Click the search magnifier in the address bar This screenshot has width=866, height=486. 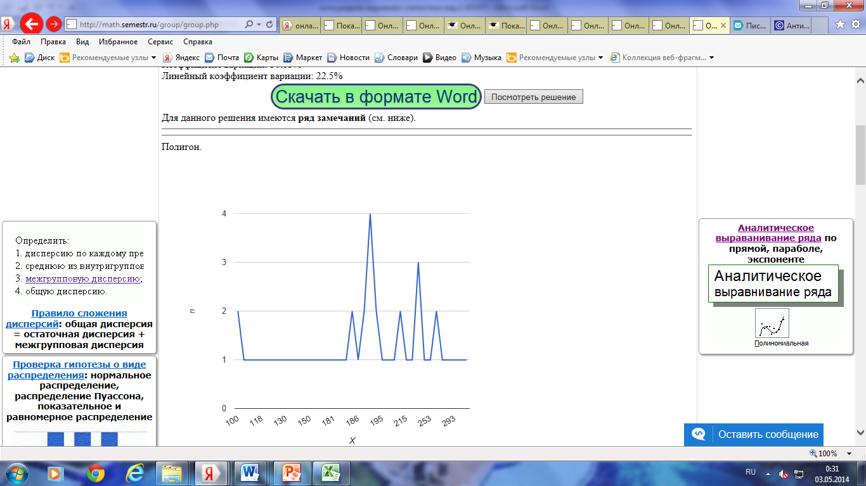[x=249, y=25]
